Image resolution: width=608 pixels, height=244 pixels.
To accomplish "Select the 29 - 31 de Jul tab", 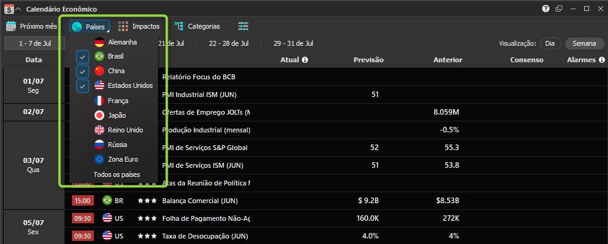I will [x=293, y=43].
